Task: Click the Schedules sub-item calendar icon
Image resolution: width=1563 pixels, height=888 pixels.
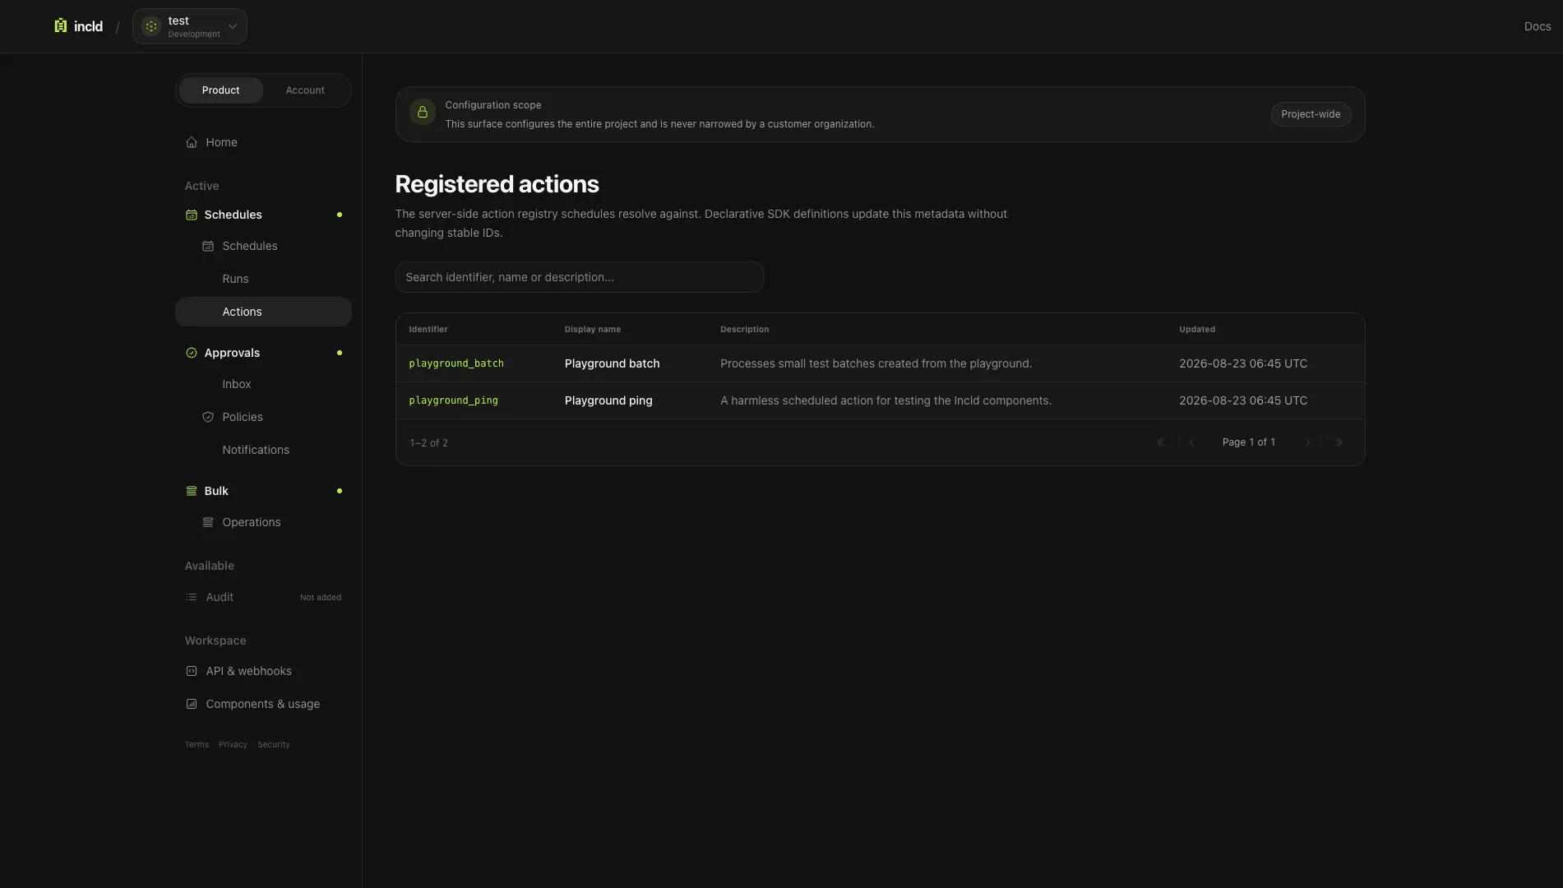Action: [208, 246]
